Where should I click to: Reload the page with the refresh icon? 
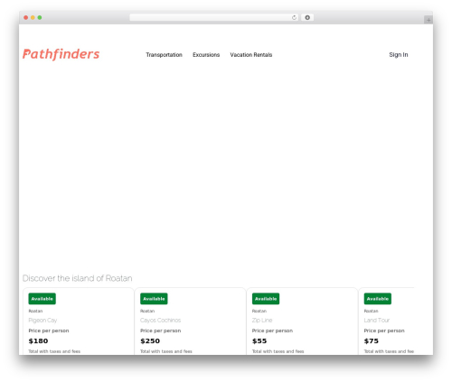click(294, 17)
